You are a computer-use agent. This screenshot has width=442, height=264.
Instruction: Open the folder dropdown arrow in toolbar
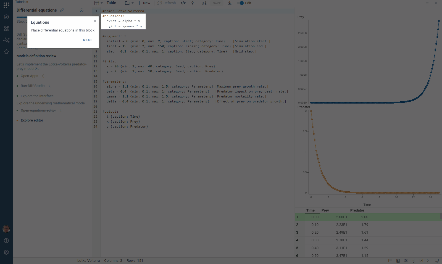[132, 3]
